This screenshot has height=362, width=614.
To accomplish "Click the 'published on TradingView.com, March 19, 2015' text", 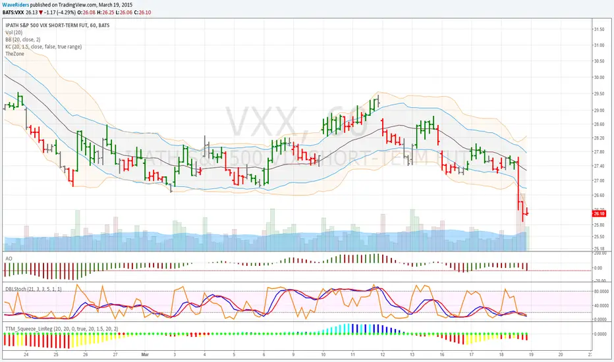I will pos(81,5).
